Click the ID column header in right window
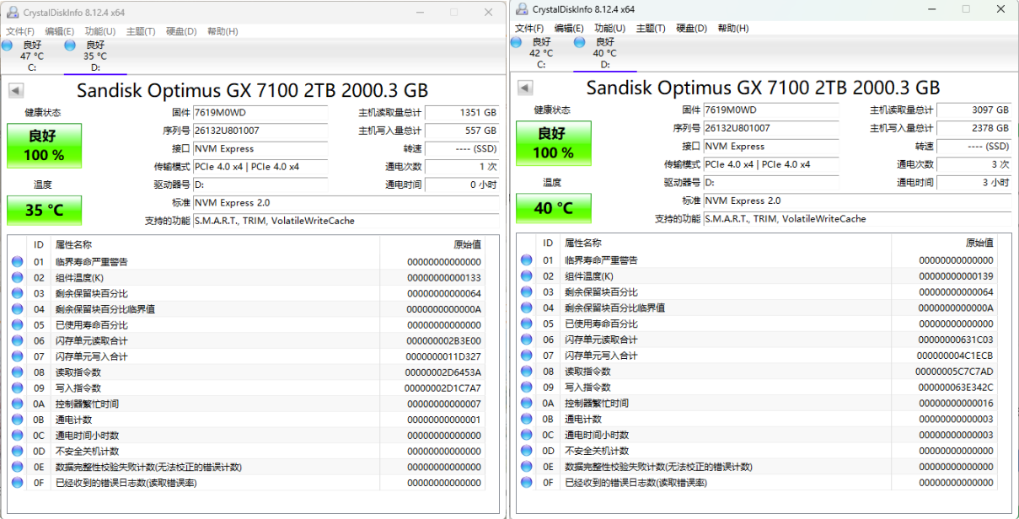 [547, 242]
